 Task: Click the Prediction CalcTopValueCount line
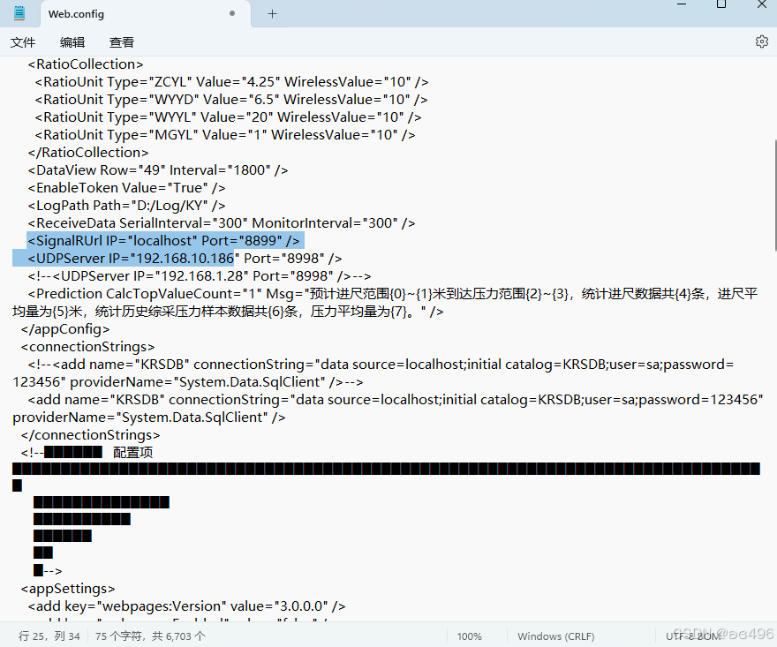pyautogui.click(x=385, y=303)
